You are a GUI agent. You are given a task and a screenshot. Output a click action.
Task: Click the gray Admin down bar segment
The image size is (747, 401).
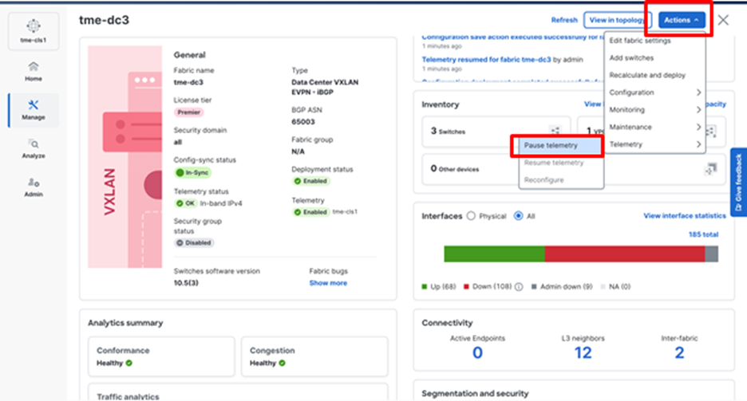[711, 254]
